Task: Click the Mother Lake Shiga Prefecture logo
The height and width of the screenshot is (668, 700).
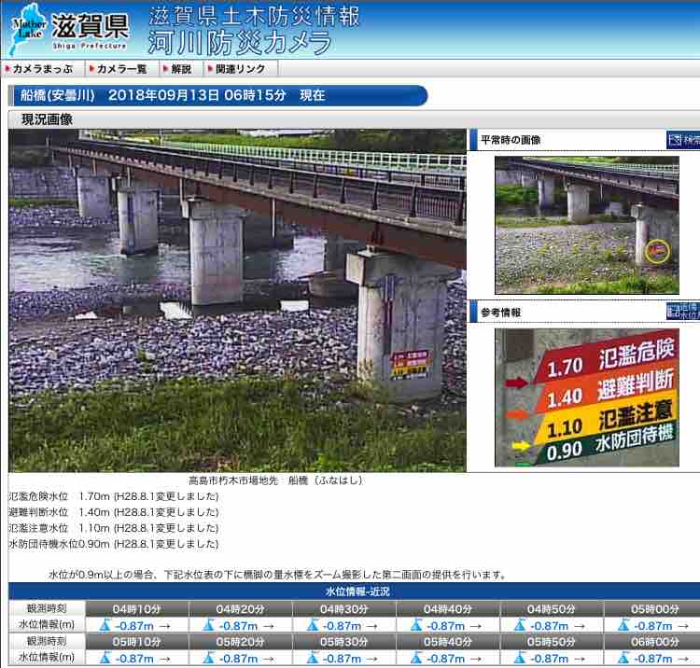Action: [69, 29]
